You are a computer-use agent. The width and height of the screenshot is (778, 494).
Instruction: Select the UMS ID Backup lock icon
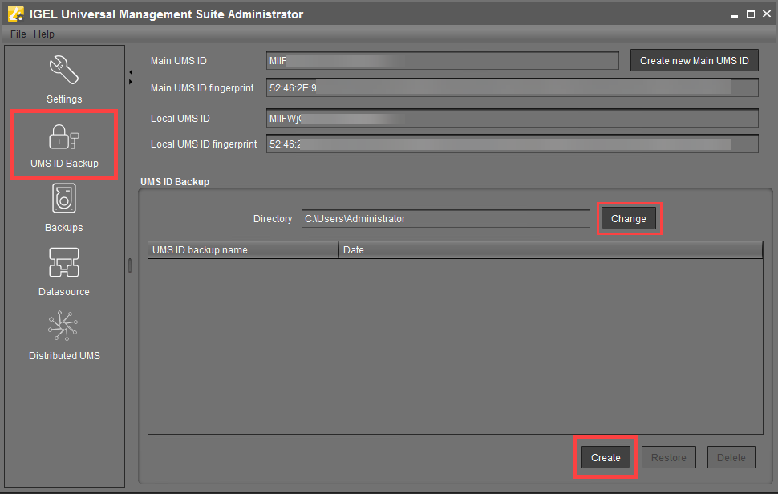coord(63,136)
